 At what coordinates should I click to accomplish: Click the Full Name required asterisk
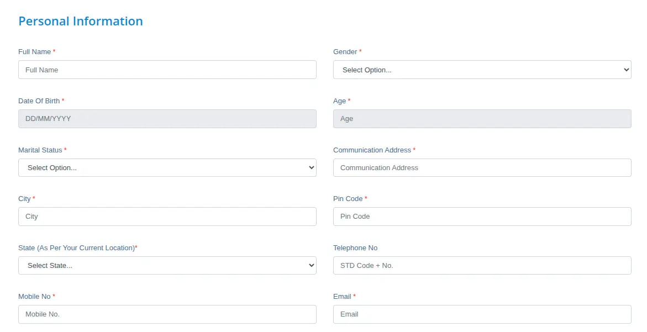(54, 51)
